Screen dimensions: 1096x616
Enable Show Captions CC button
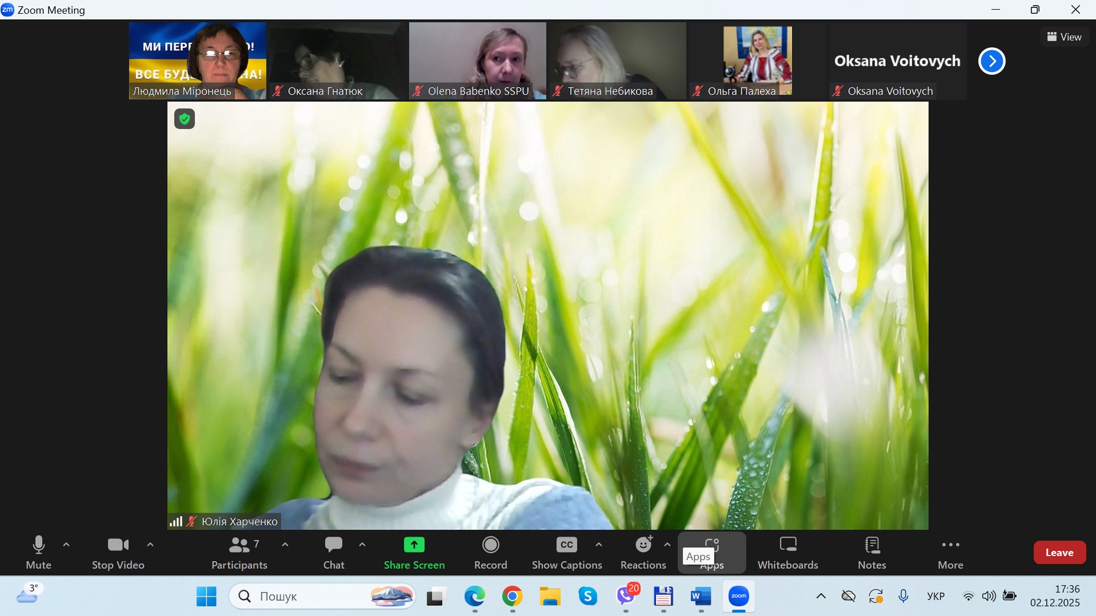coord(566,545)
